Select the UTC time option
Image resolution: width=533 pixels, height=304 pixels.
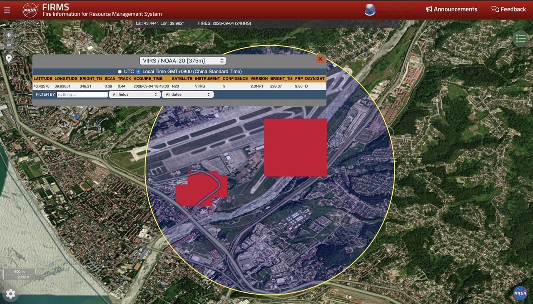[x=120, y=72]
